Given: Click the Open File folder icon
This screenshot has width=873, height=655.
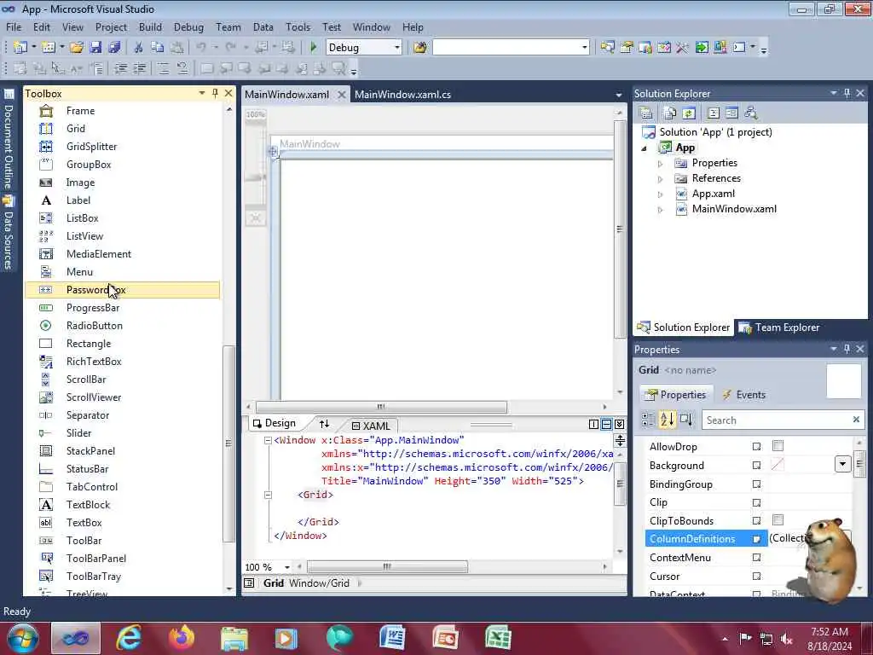Looking at the screenshot, I should click(77, 48).
